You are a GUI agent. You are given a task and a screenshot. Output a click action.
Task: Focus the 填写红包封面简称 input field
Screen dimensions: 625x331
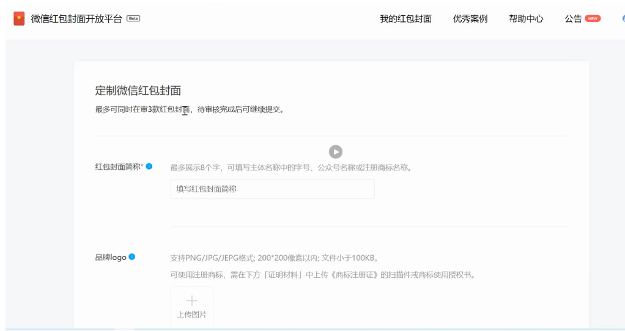click(x=272, y=189)
